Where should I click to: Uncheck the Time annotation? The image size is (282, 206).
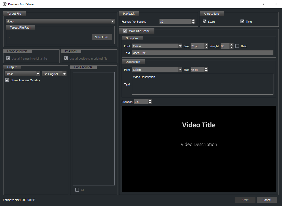[242, 22]
